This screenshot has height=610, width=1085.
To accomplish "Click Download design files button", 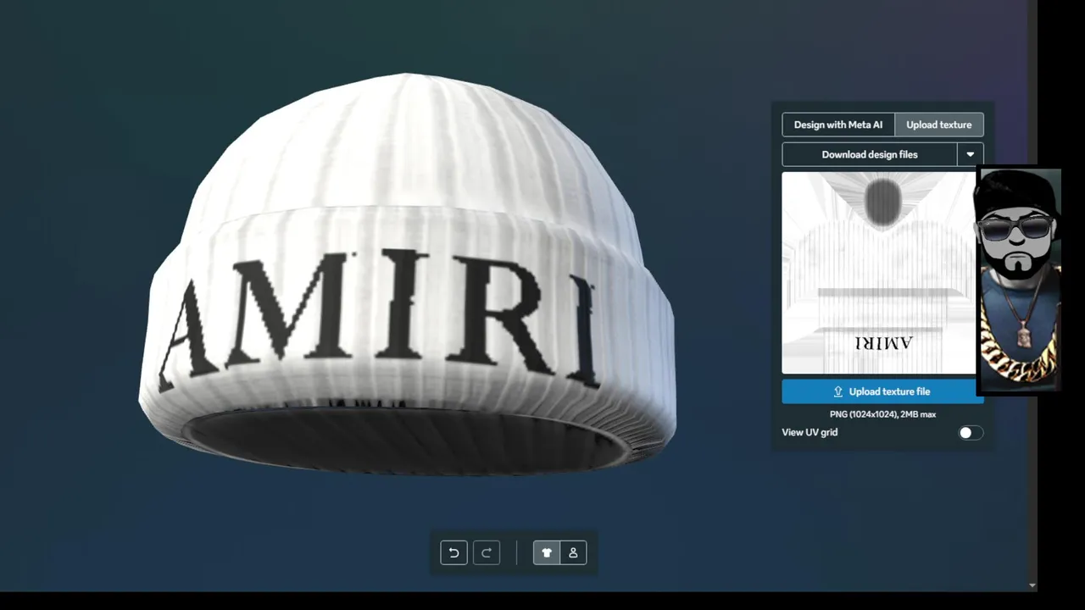I will (870, 154).
